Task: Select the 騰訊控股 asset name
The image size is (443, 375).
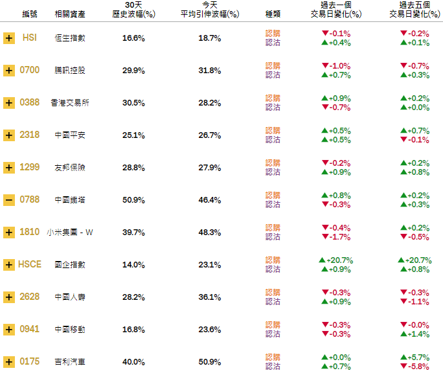Action: (x=70, y=71)
